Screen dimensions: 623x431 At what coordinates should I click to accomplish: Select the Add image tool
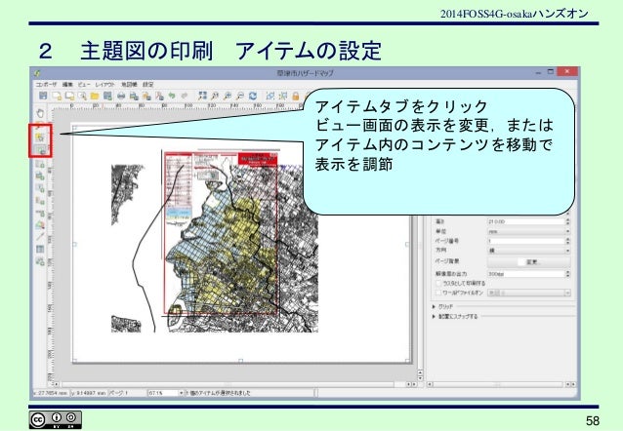pos(40,176)
